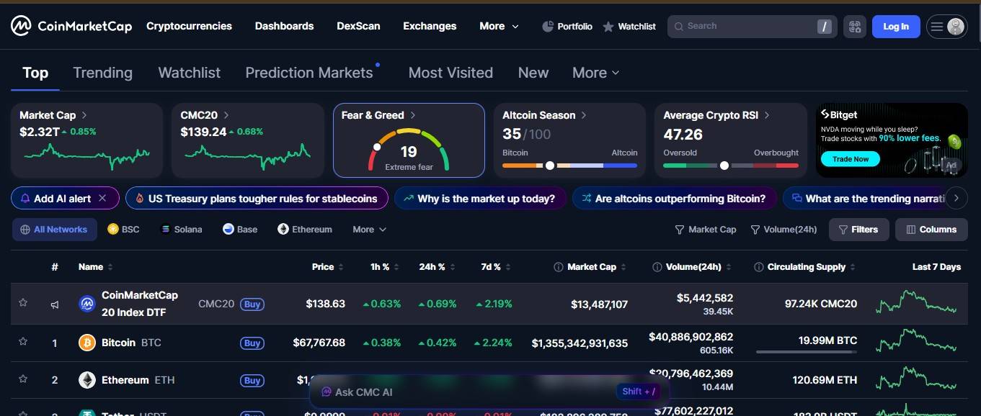Image resolution: width=981 pixels, height=416 pixels.
Task: Click the Log In button
Action: pos(895,26)
